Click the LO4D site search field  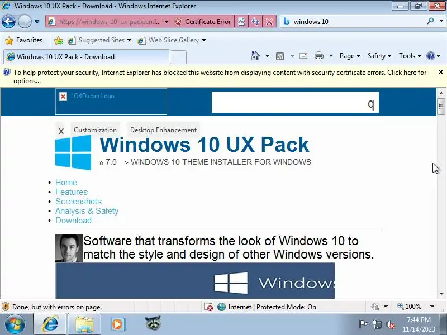pyautogui.click(x=288, y=102)
